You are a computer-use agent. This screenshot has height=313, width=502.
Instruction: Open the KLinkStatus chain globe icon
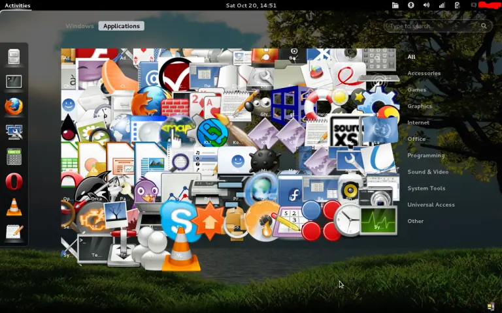coord(212,132)
